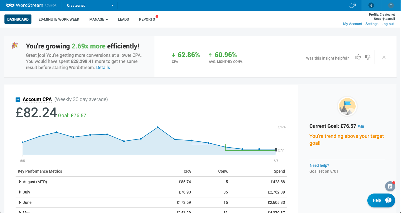
Task: Click the 62.86% CPA decrease stat
Action: tap(186, 55)
